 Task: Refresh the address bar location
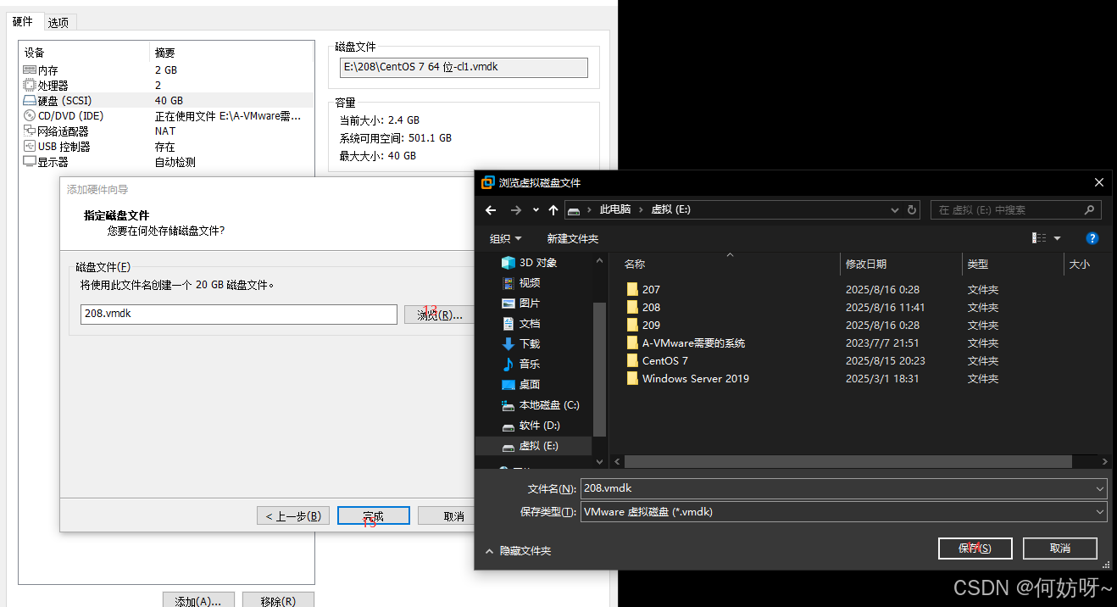[x=912, y=209]
